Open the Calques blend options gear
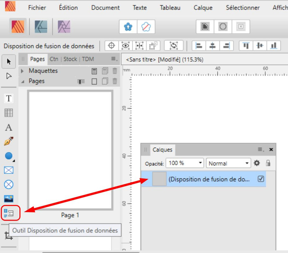Viewport: 288px width, 253px height. pyautogui.click(x=257, y=163)
